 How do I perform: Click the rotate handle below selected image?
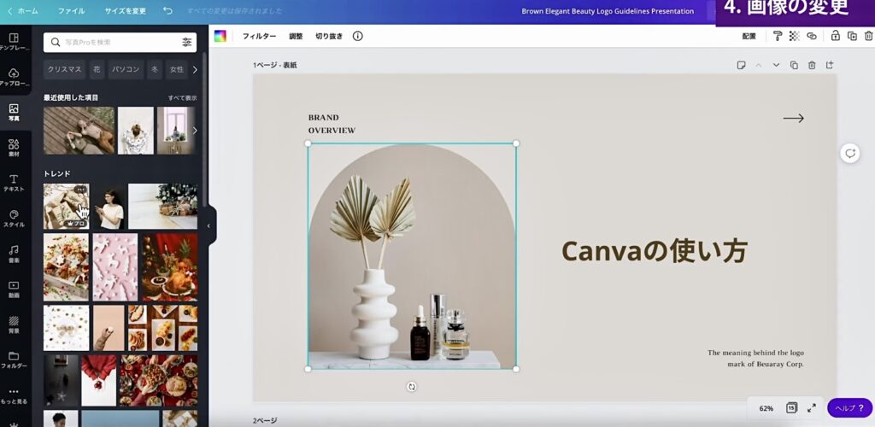point(412,387)
